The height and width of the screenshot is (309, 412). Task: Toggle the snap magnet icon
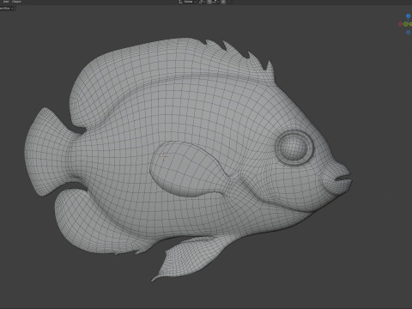coord(209,2)
